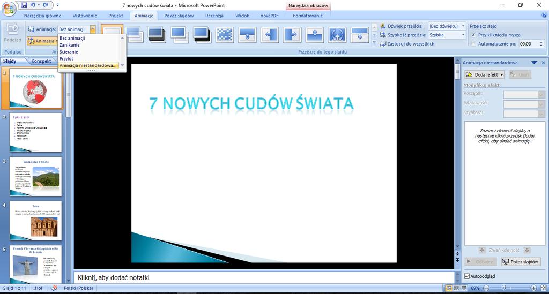549x294 pixels.
Task: Open PowerPoint help question mark
Action: tap(544, 16)
